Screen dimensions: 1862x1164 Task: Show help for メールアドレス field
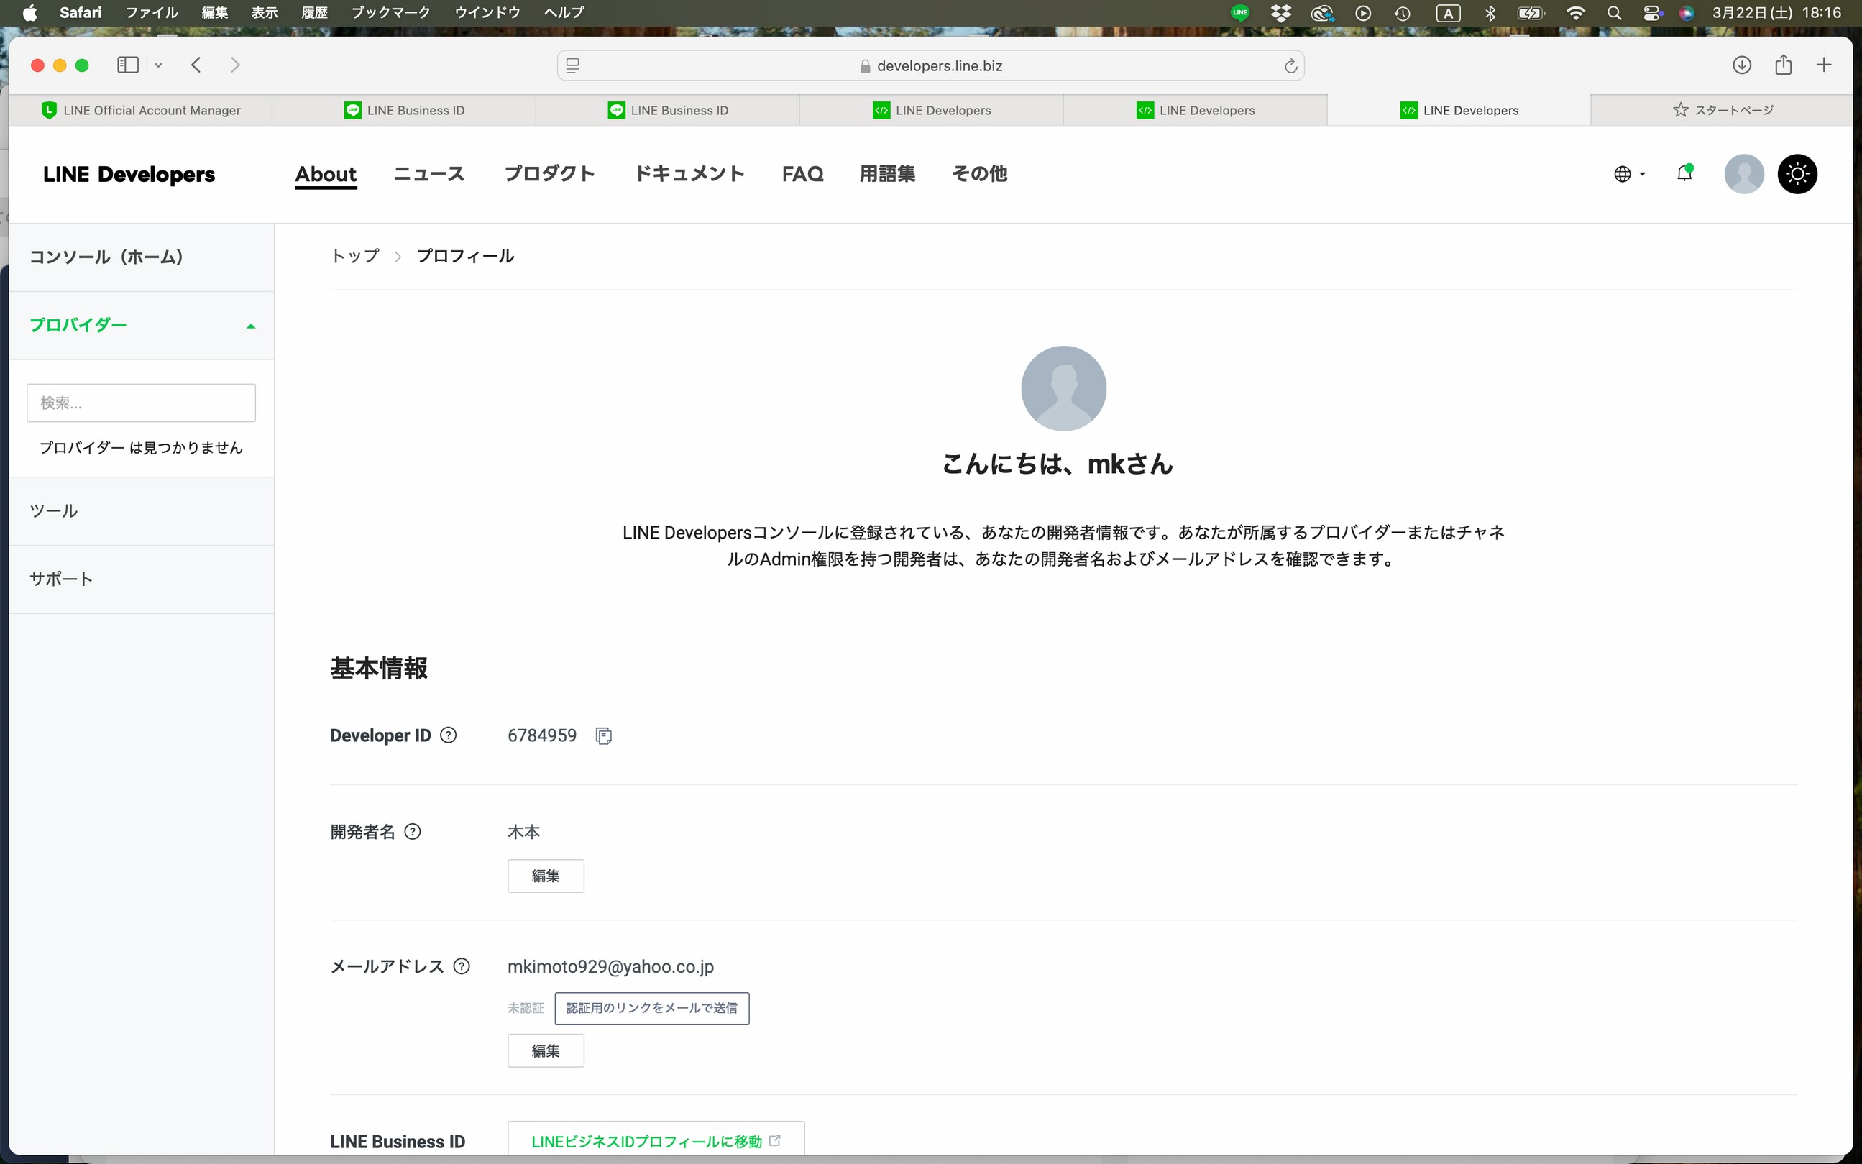pos(462,966)
